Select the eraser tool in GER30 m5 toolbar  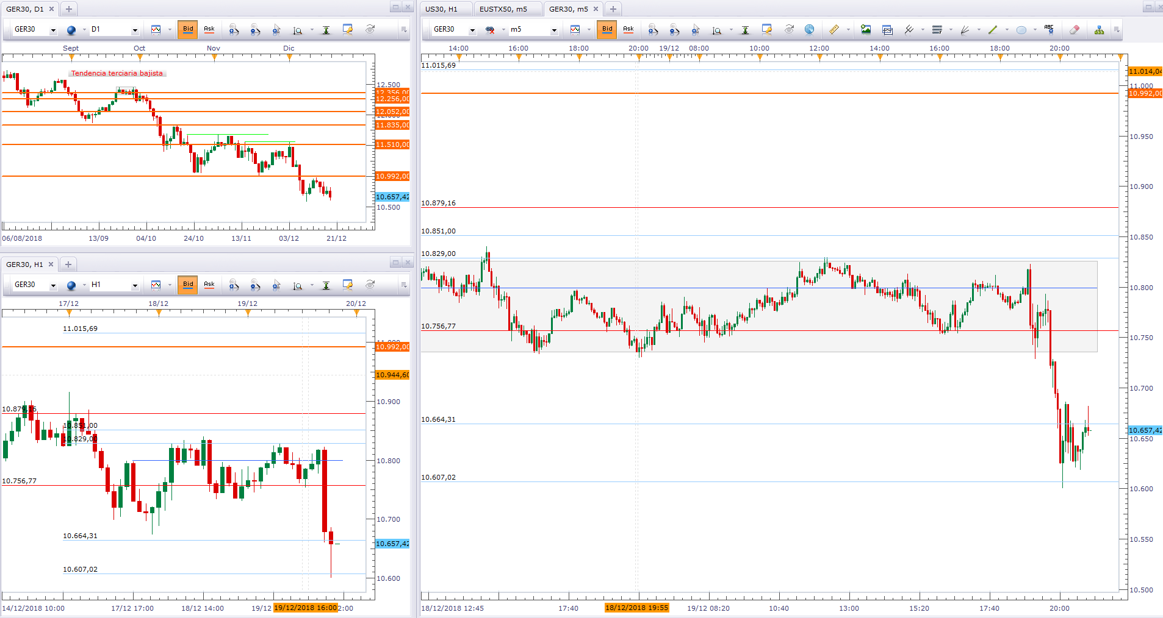point(1075,29)
